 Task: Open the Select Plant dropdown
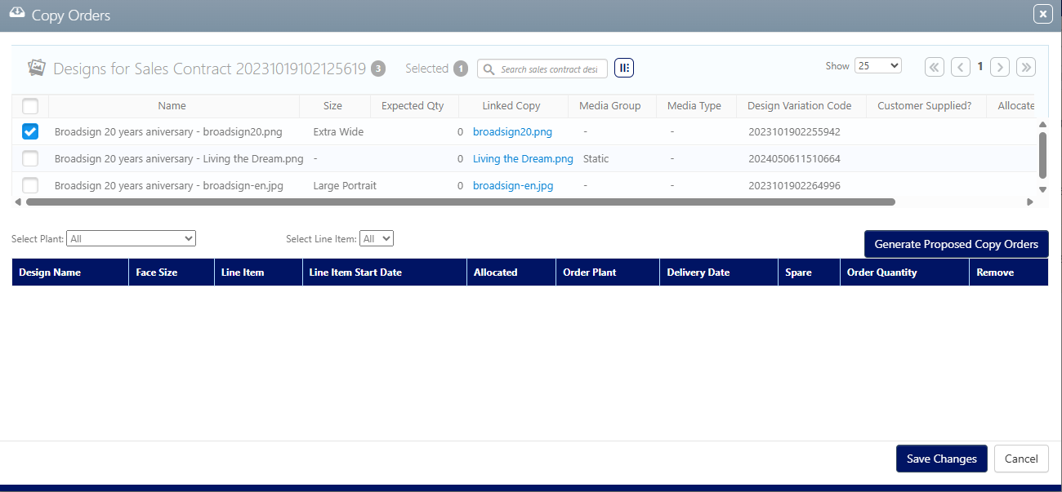(x=131, y=238)
